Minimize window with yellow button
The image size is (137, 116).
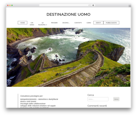pos(10,5)
